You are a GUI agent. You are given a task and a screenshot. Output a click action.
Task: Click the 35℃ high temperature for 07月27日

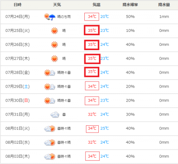(x=92, y=59)
